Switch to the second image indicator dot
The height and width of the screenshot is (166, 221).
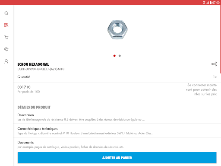point(120,56)
